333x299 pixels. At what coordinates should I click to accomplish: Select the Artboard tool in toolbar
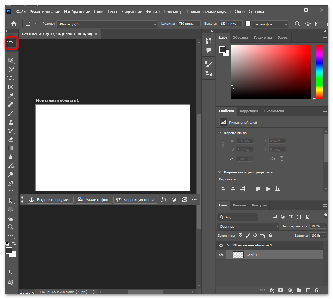(x=11, y=43)
